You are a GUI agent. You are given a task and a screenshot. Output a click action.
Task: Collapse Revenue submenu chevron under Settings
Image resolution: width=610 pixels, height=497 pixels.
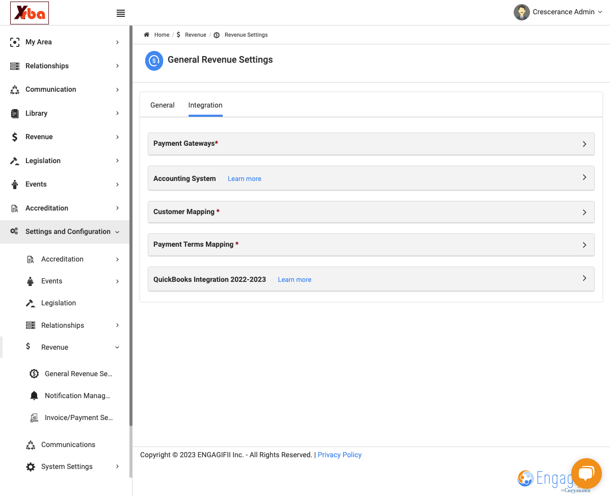click(117, 348)
